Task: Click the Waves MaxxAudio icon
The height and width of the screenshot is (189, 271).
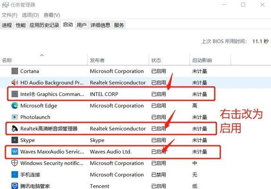Action: pos(15,152)
